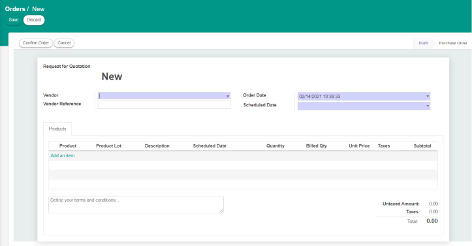Click the Cancel button
Image resolution: width=472 pixels, height=246 pixels.
tap(64, 43)
